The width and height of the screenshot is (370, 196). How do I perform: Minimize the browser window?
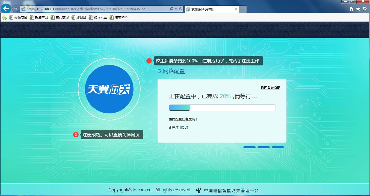click(x=345, y=2)
